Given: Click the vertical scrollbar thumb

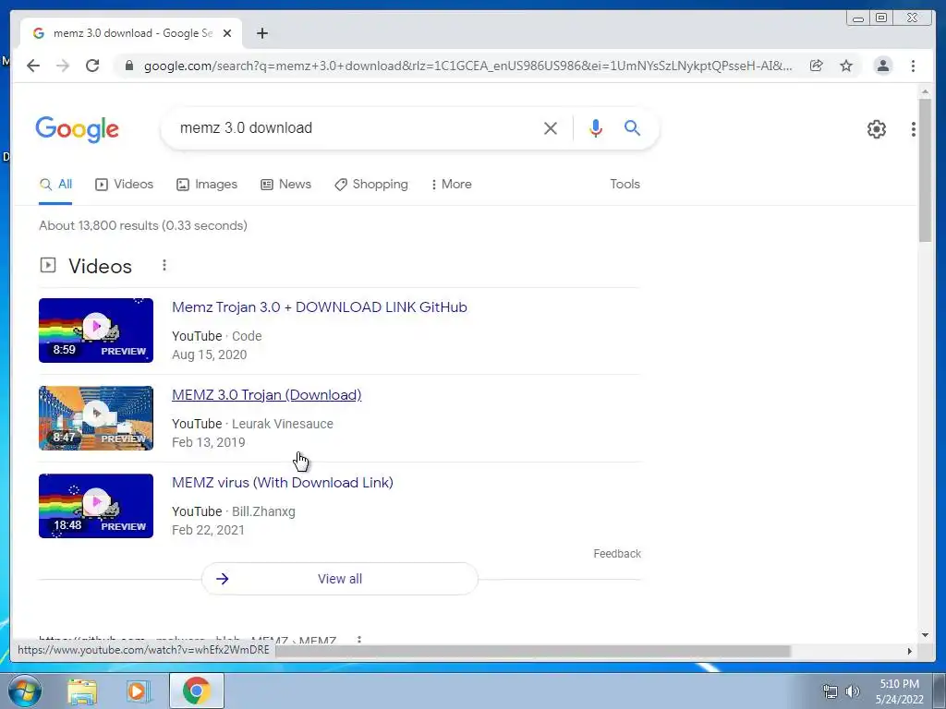Looking at the screenshot, I should pyautogui.click(x=925, y=171).
